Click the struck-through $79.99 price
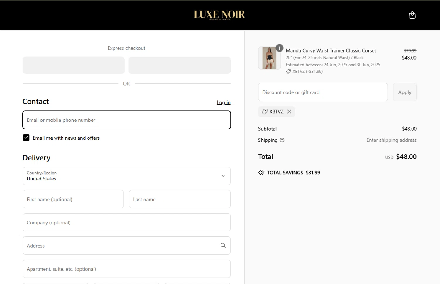Image resolution: width=440 pixels, height=284 pixels. pyautogui.click(x=410, y=51)
